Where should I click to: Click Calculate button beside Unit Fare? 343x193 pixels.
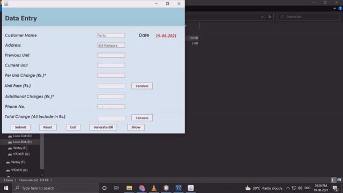(x=142, y=86)
